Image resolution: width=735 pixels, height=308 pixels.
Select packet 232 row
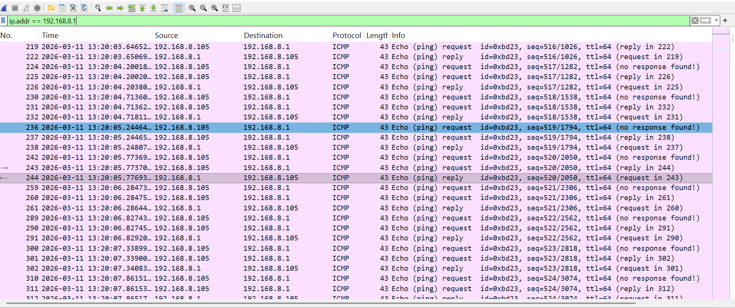[356, 117]
